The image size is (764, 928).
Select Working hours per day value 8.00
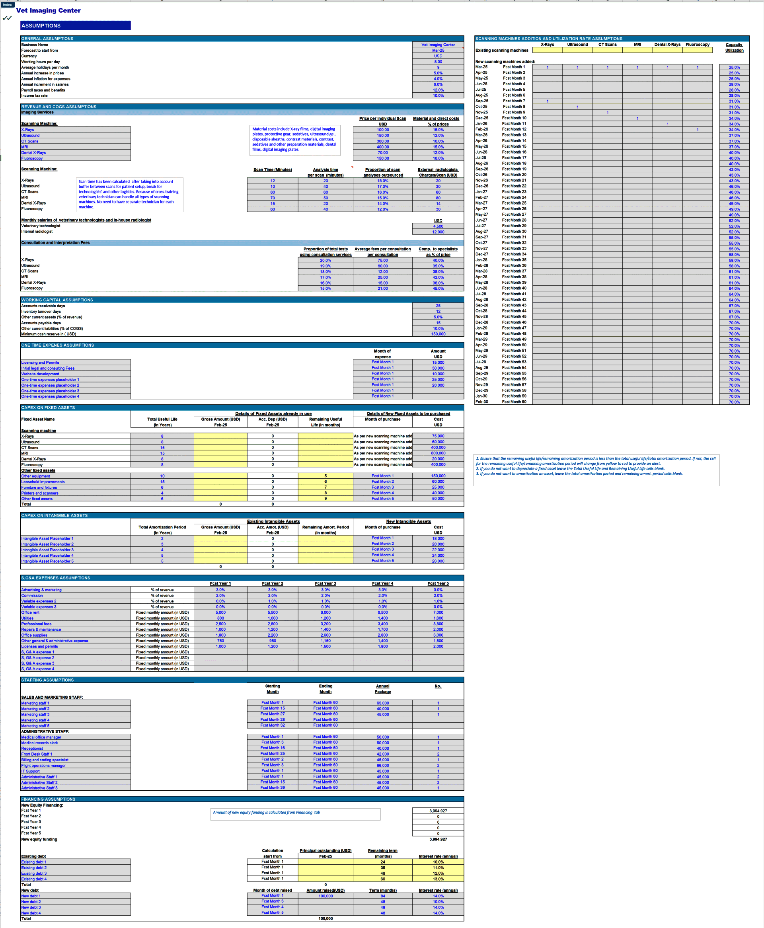point(438,62)
